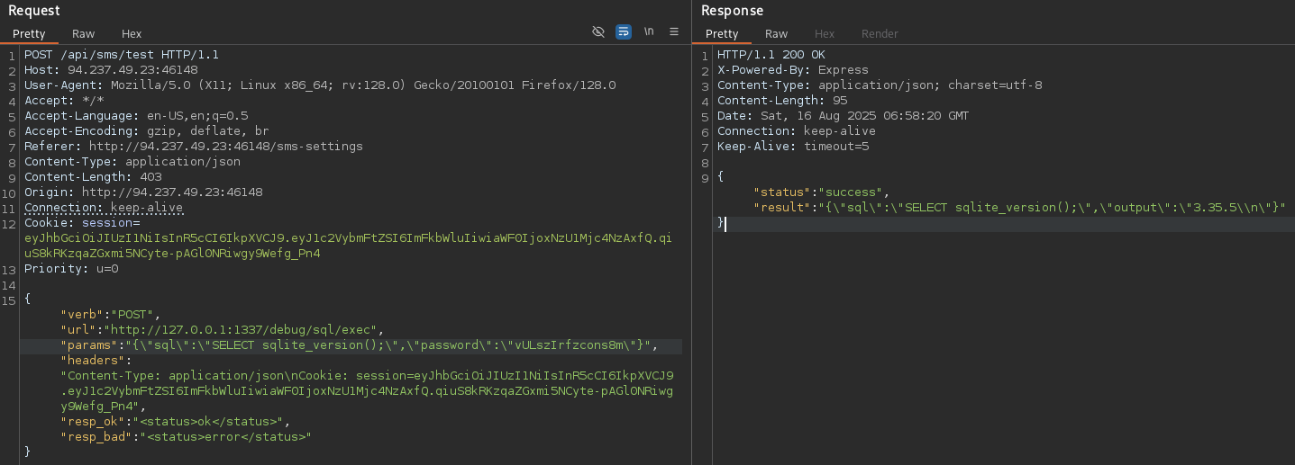This screenshot has height=465, width=1295.
Task: Click the Cookie: session= header line
Action: [x=82, y=223]
